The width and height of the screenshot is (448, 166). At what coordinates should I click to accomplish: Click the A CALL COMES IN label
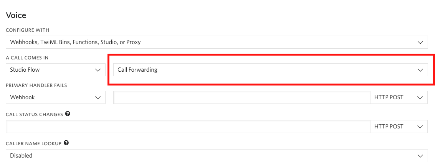[27, 58]
